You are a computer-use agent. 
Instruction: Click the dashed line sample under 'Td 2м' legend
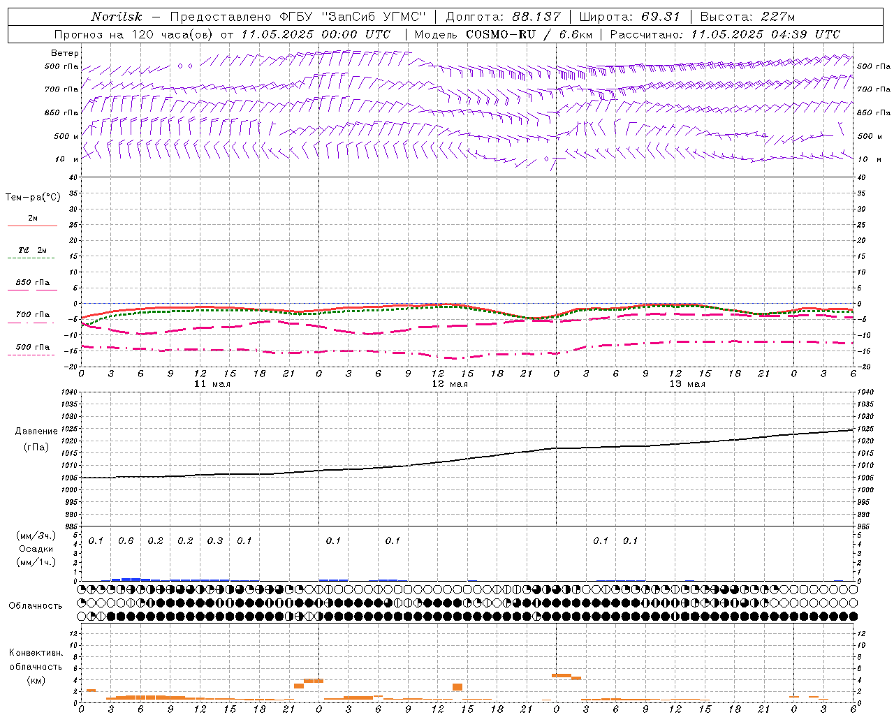32,258
